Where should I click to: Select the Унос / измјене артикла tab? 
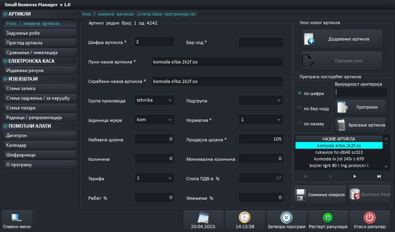pyautogui.click(x=139, y=14)
